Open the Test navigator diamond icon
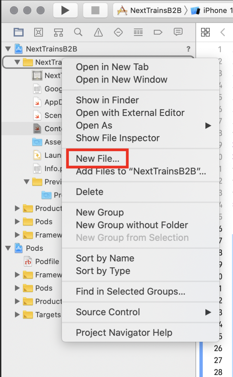The width and height of the screenshot is (233, 377). (x=118, y=32)
